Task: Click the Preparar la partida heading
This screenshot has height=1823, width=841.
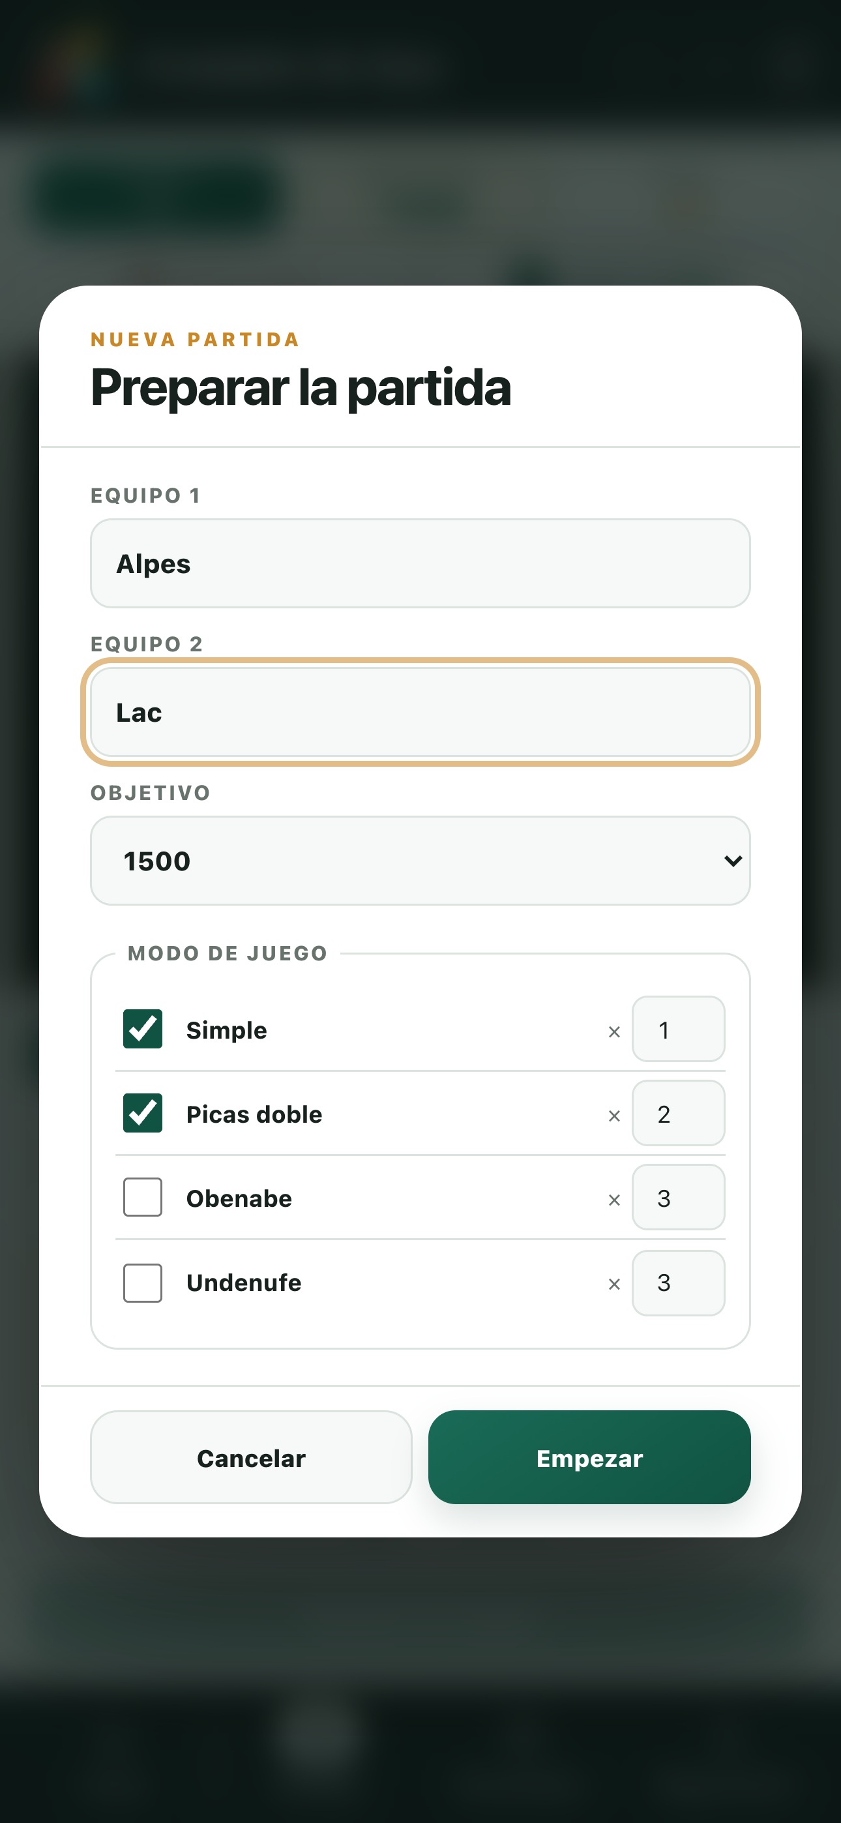Action: [x=301, y=388]
